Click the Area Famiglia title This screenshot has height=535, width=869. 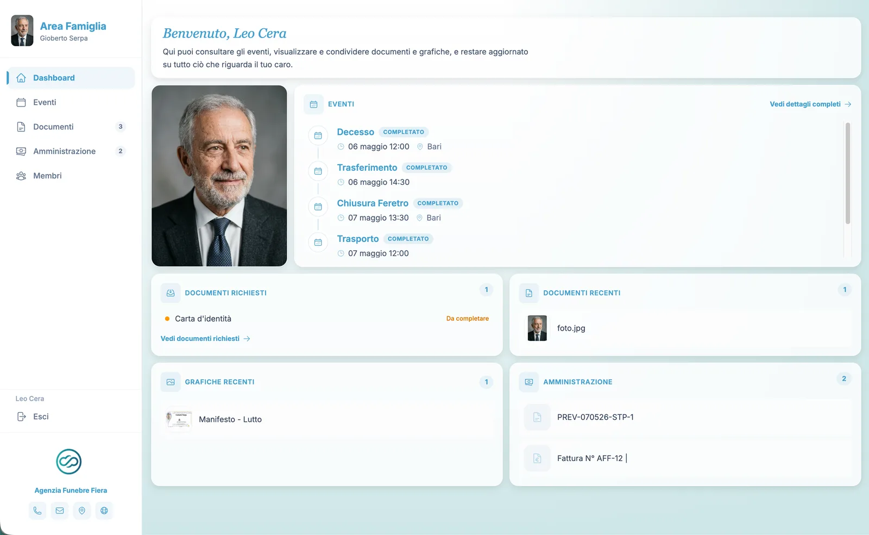tap(73, 26)
